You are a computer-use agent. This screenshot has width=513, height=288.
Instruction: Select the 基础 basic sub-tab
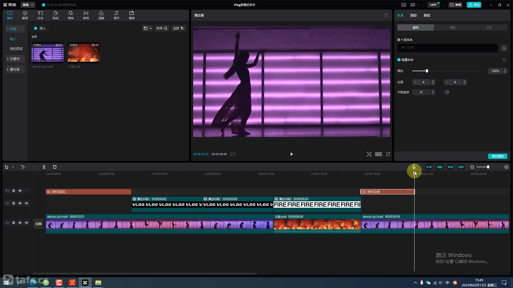click(415, 27)
